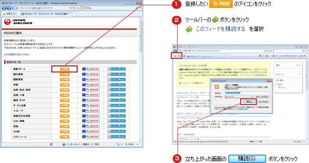
Task: Click the RSS icon for 国内運賃 row
Action: click(x=64, y=74)
